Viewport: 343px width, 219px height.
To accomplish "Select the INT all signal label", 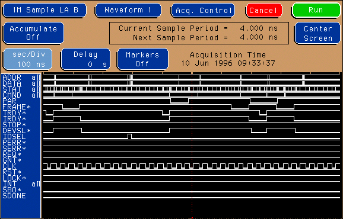I will tap(21, 184).
